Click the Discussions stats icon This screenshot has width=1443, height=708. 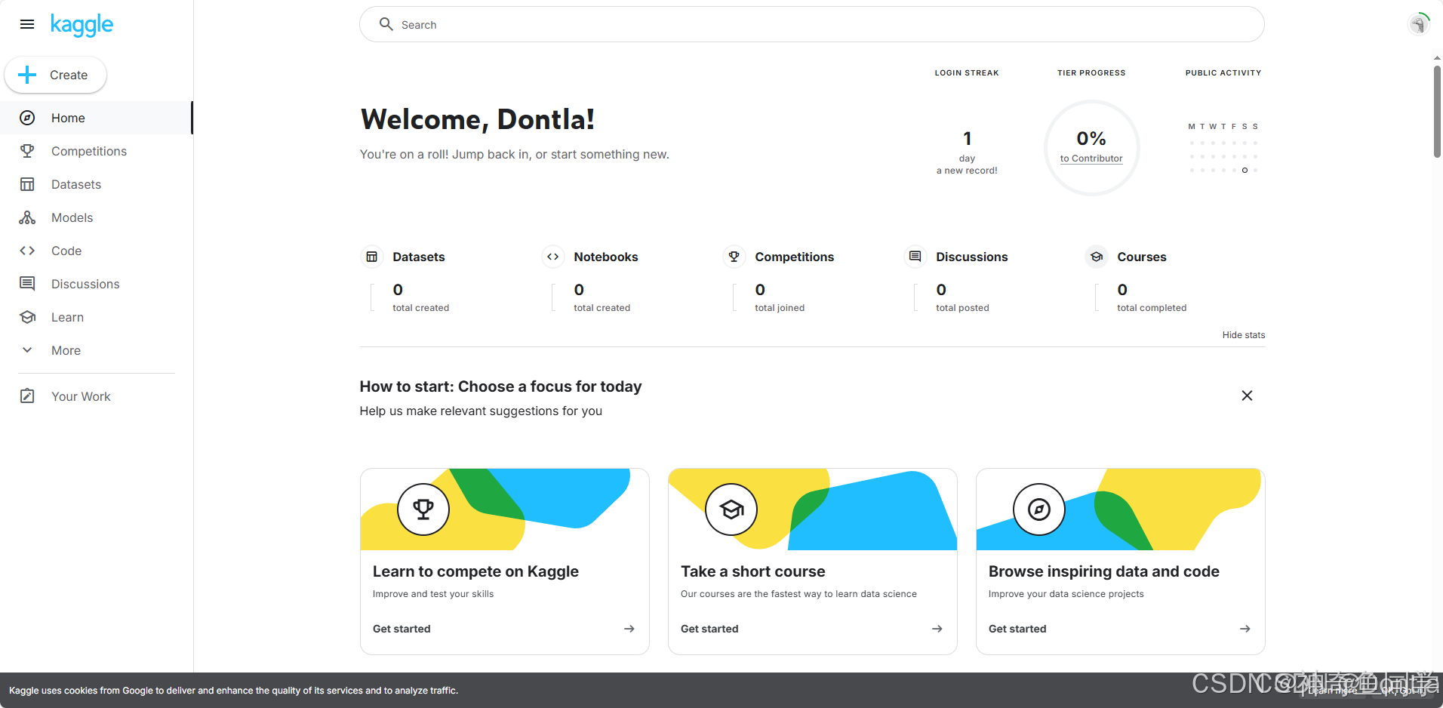915,257
